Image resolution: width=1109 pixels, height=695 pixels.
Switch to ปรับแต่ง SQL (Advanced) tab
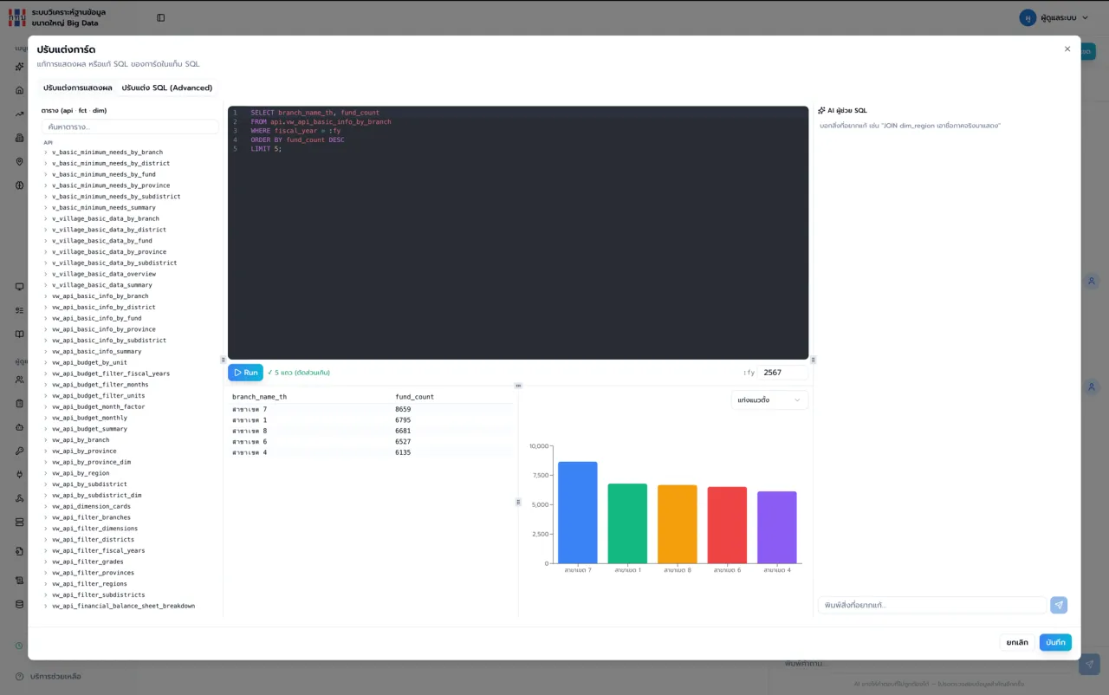pyautogui.click(x=167, y=88)
